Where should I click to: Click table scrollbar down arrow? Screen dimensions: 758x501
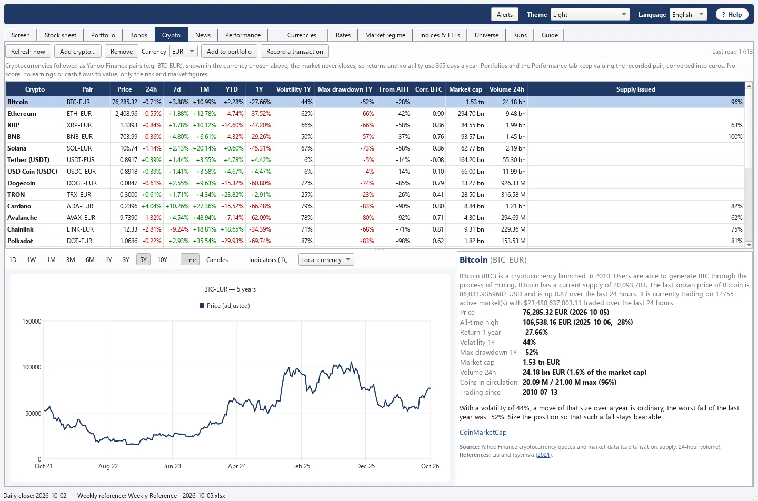coord(749,244)
